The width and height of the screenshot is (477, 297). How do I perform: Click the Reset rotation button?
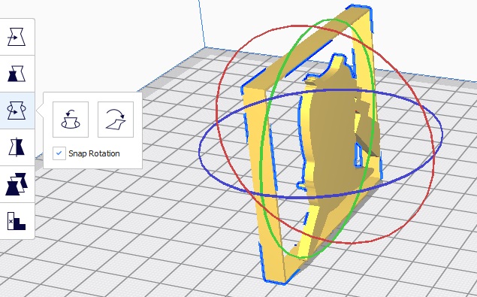click(x=71, y=120)
